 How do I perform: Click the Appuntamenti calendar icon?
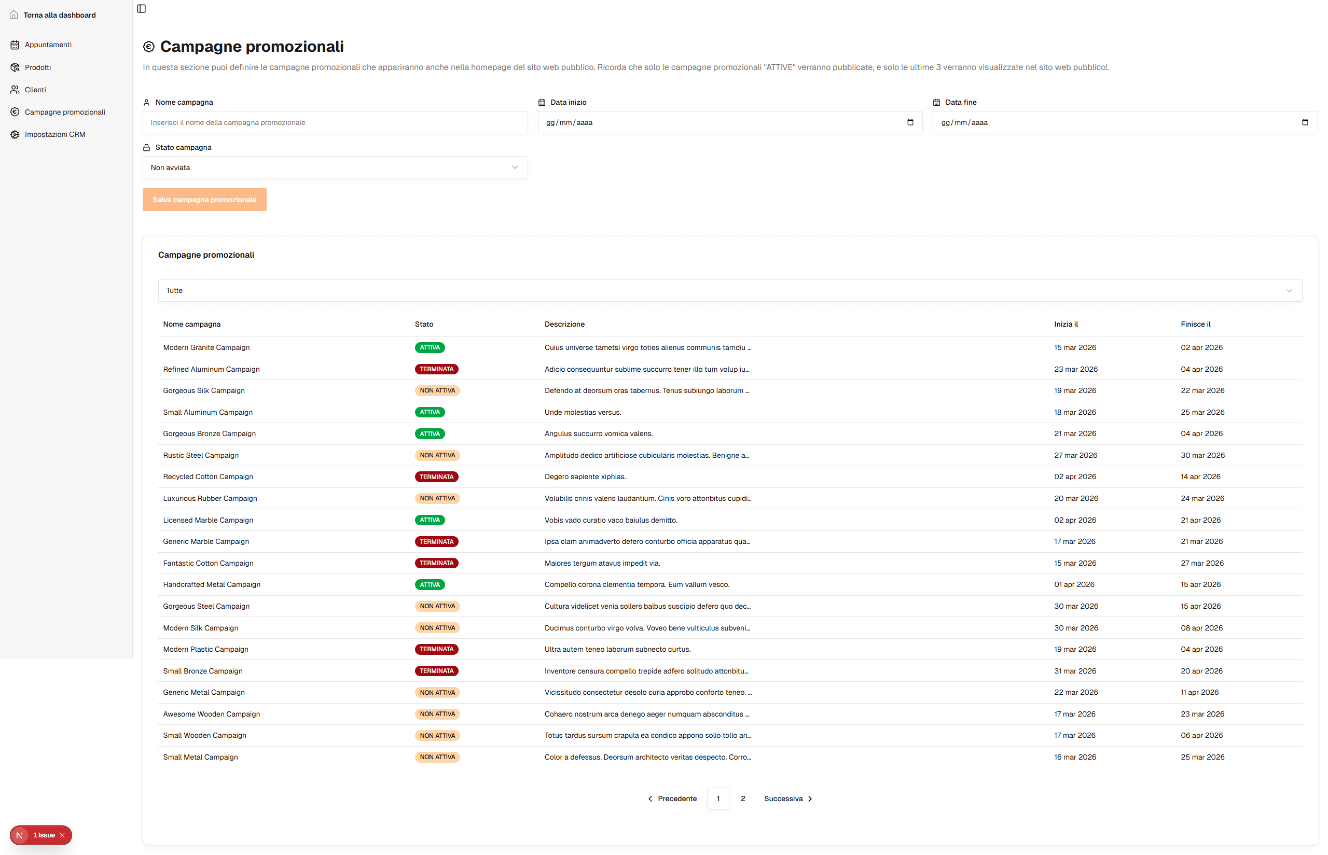pos(15,45)
